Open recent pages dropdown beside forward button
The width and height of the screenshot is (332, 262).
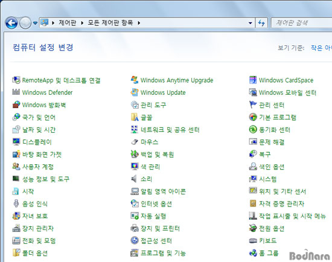pos(36,23)
